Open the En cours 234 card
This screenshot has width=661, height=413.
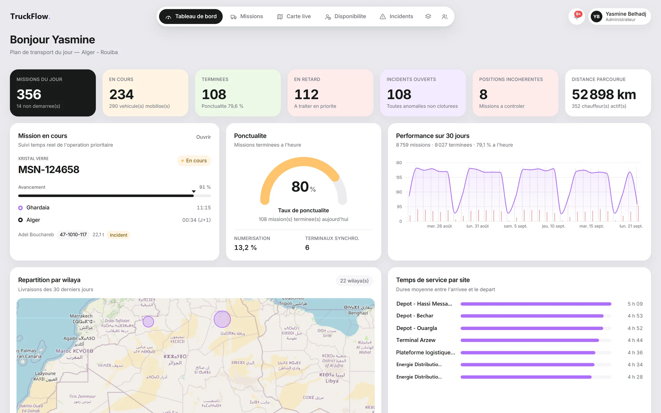point(145,93)
